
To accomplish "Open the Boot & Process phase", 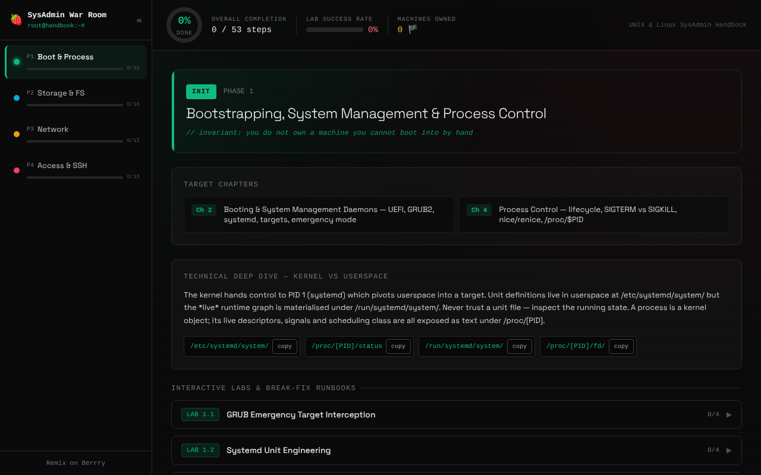I will (76, 62).
